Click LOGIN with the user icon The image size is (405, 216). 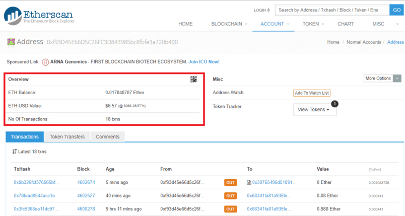point(261,10)
